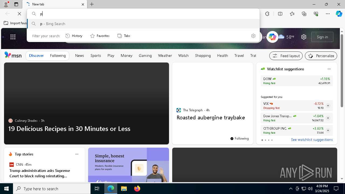Open the Play category
The width and height of the screenshot is (345, 194).
pos(111,56)
